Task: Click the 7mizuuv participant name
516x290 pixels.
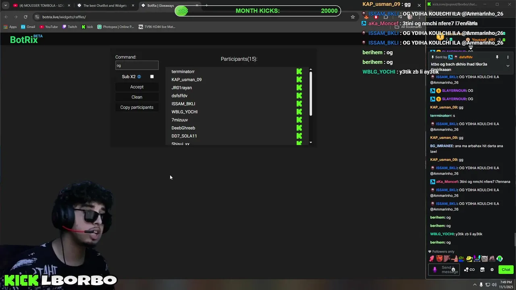Action: (180, 120)
